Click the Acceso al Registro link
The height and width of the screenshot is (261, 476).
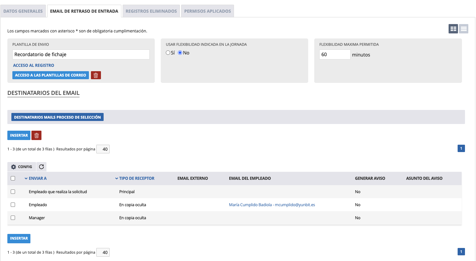pos(33,66)
